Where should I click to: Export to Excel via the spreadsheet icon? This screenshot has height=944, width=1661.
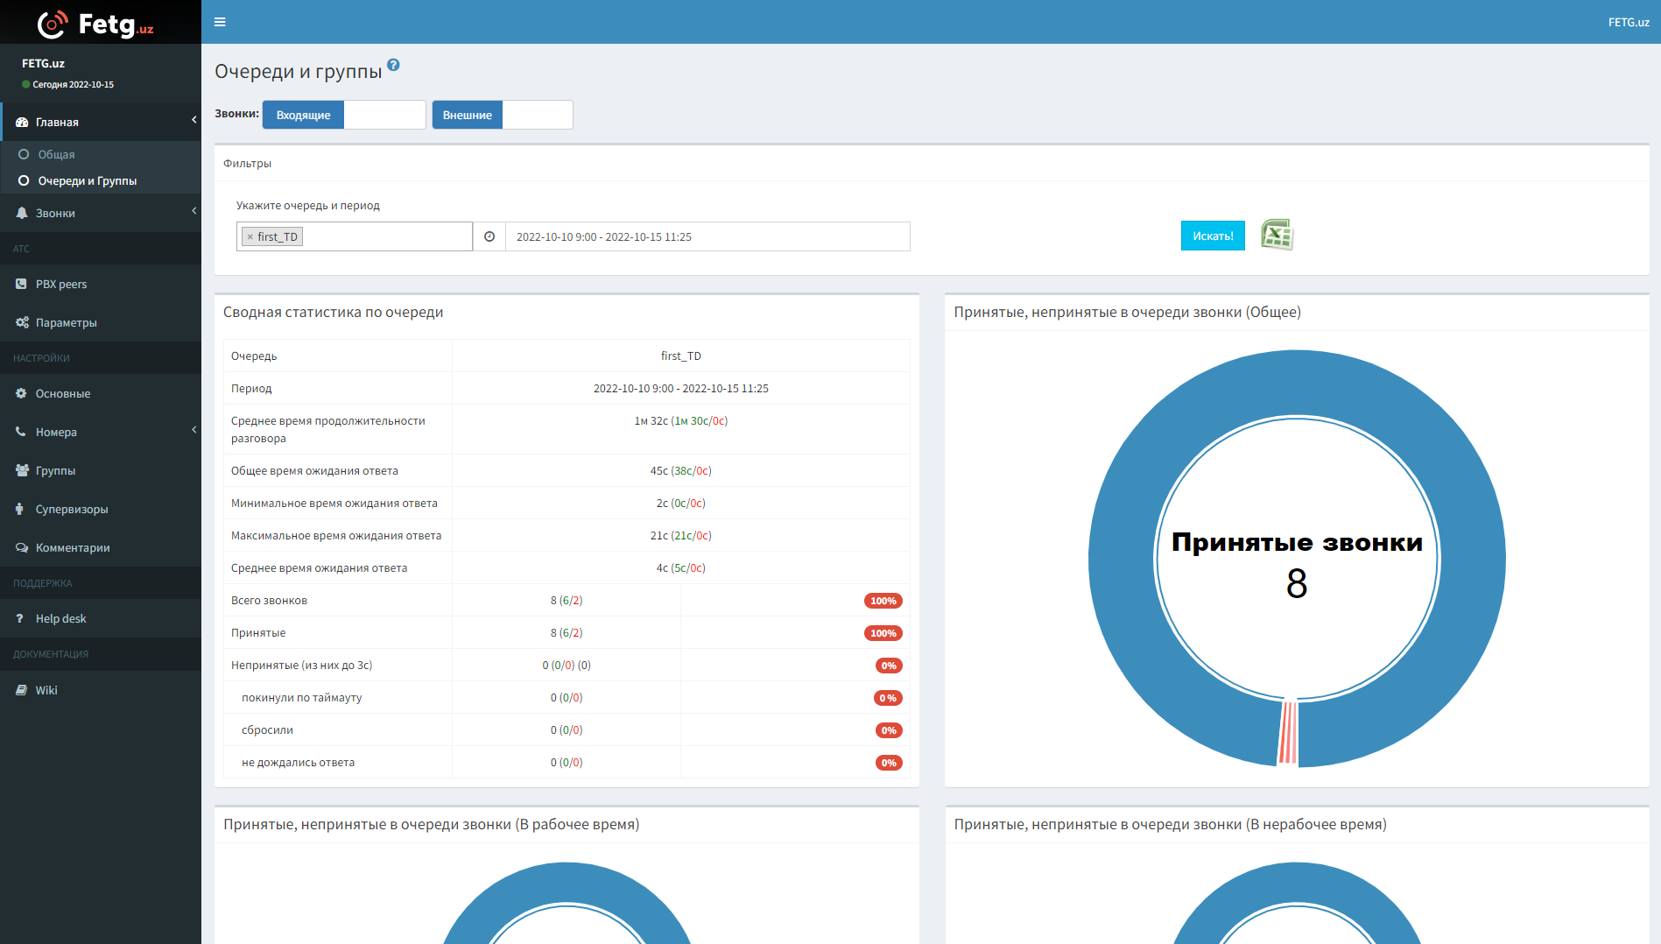1277,235
